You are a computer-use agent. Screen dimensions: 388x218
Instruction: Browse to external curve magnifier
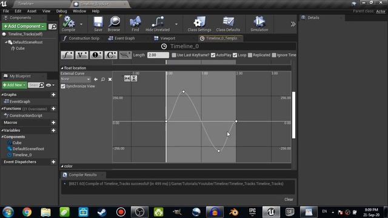[x=103, y=79]
